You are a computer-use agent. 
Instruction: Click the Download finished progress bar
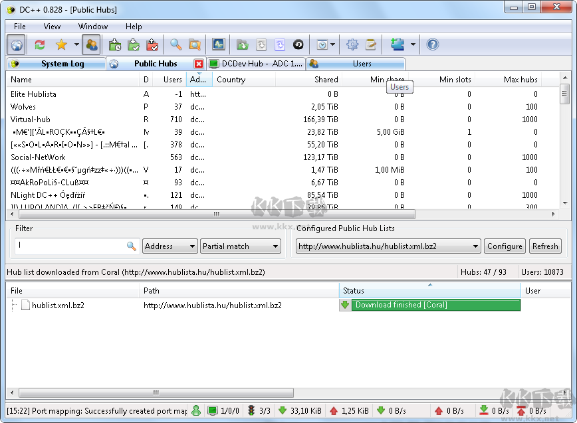(435, 305)
